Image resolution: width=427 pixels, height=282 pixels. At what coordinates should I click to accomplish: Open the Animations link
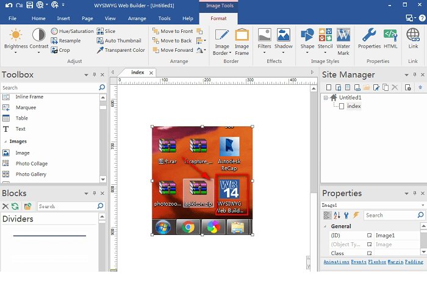[x=336, y=262]
